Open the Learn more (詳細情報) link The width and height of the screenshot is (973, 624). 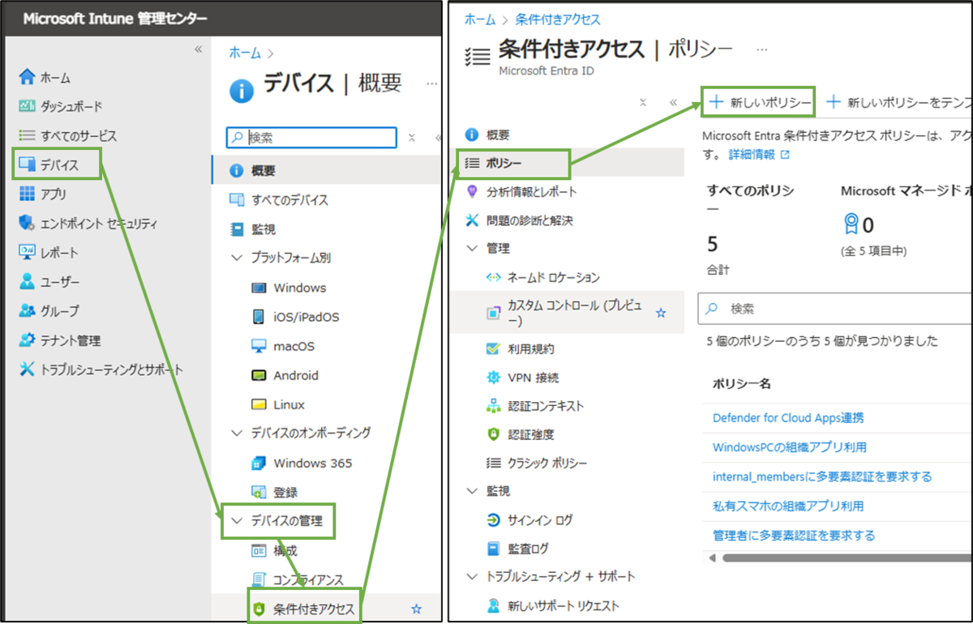[x=759, y=154]
